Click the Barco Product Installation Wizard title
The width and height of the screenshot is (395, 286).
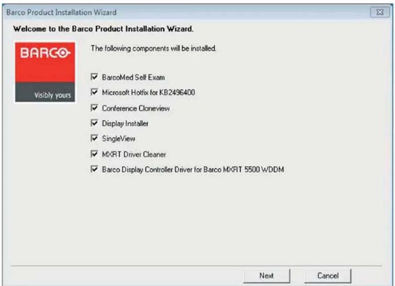click(x=62, y=12)
